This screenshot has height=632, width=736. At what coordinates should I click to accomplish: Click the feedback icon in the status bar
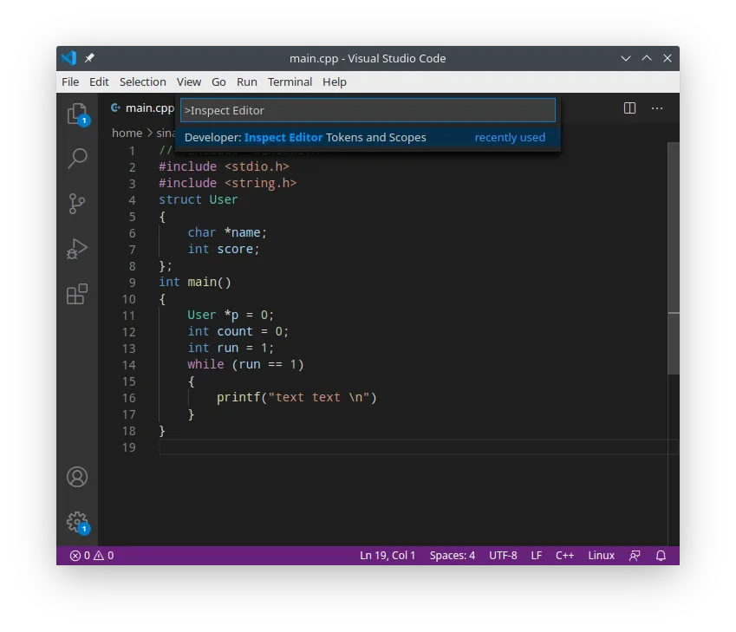pos(635,556)
